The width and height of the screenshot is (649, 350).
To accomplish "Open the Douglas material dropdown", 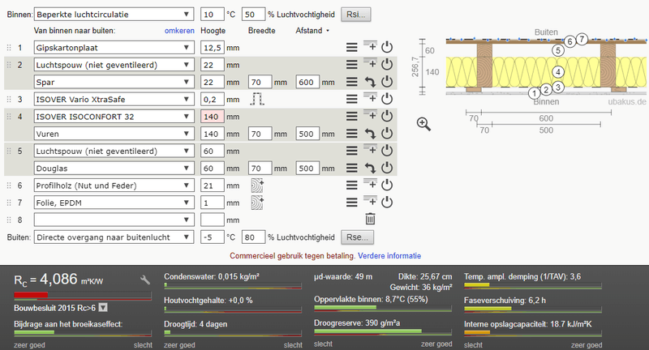I will pos(114,169).
